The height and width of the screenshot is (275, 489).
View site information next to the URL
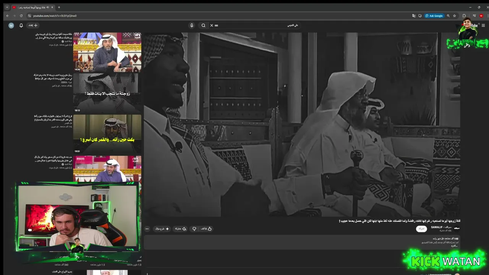[29, 16]
